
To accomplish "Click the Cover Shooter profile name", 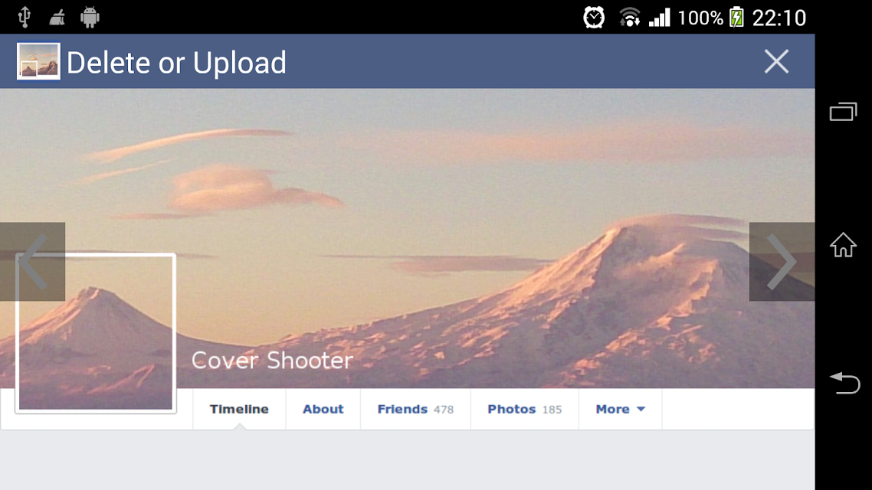I will tap(272, 361).
